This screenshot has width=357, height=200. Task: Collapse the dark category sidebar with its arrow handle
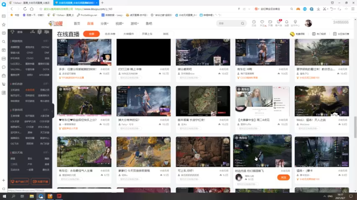pyautogui.click(x=53, y=111)
